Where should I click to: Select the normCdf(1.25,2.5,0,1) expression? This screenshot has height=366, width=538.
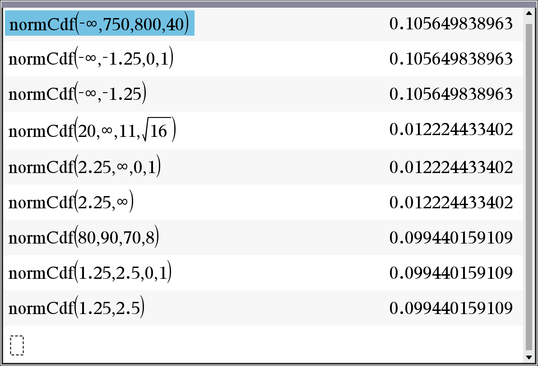[90, 273]
